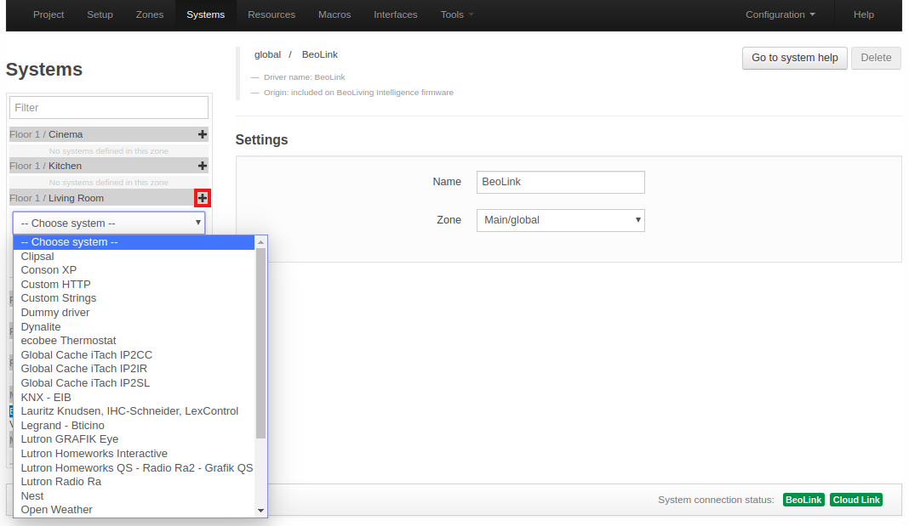Click the dropdown list scroll down arrow

click(261, 511)
